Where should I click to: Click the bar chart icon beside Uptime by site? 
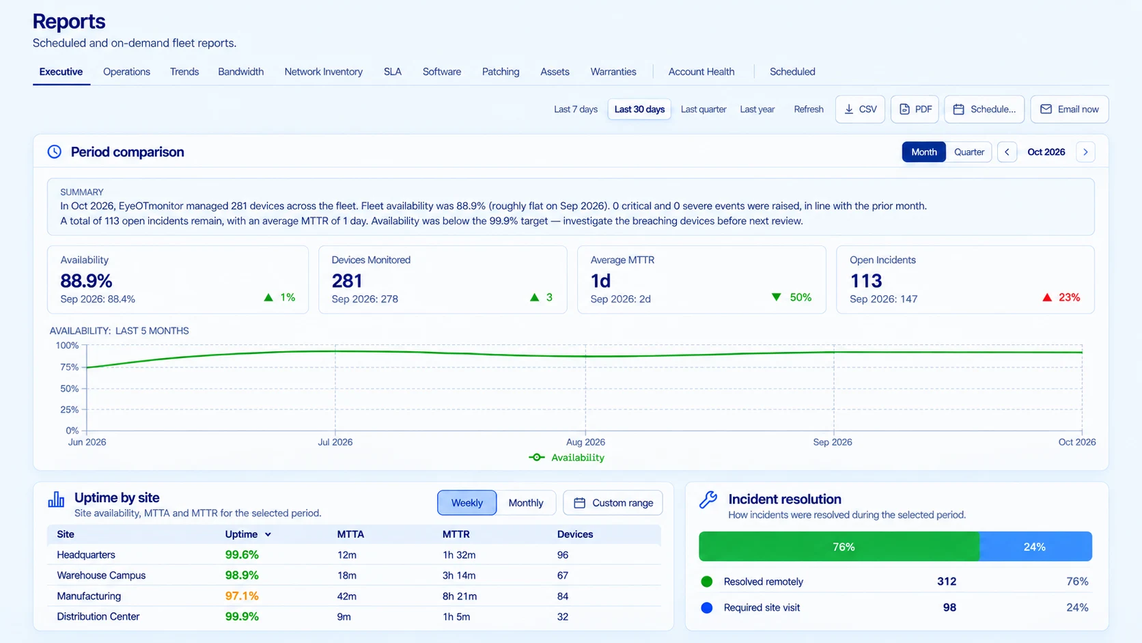click(x=56, y=500)
